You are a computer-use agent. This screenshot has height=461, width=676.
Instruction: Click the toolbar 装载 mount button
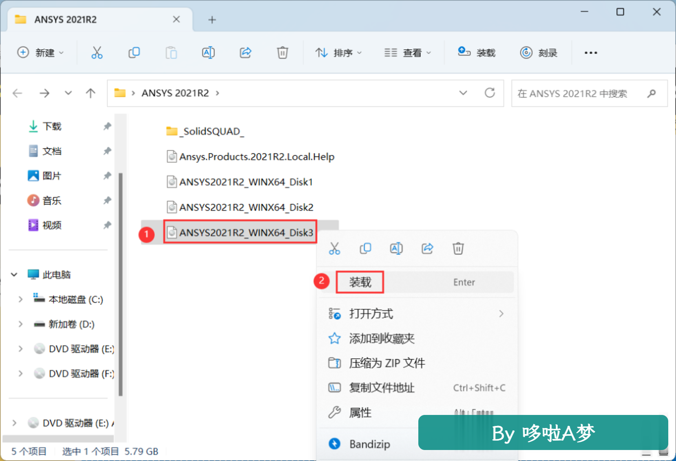(476, 53)
